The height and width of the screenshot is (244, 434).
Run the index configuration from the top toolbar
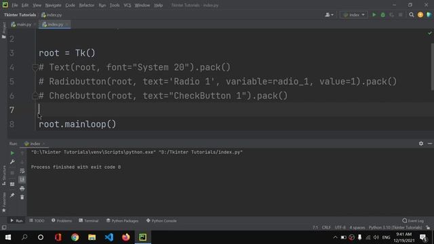374,15
